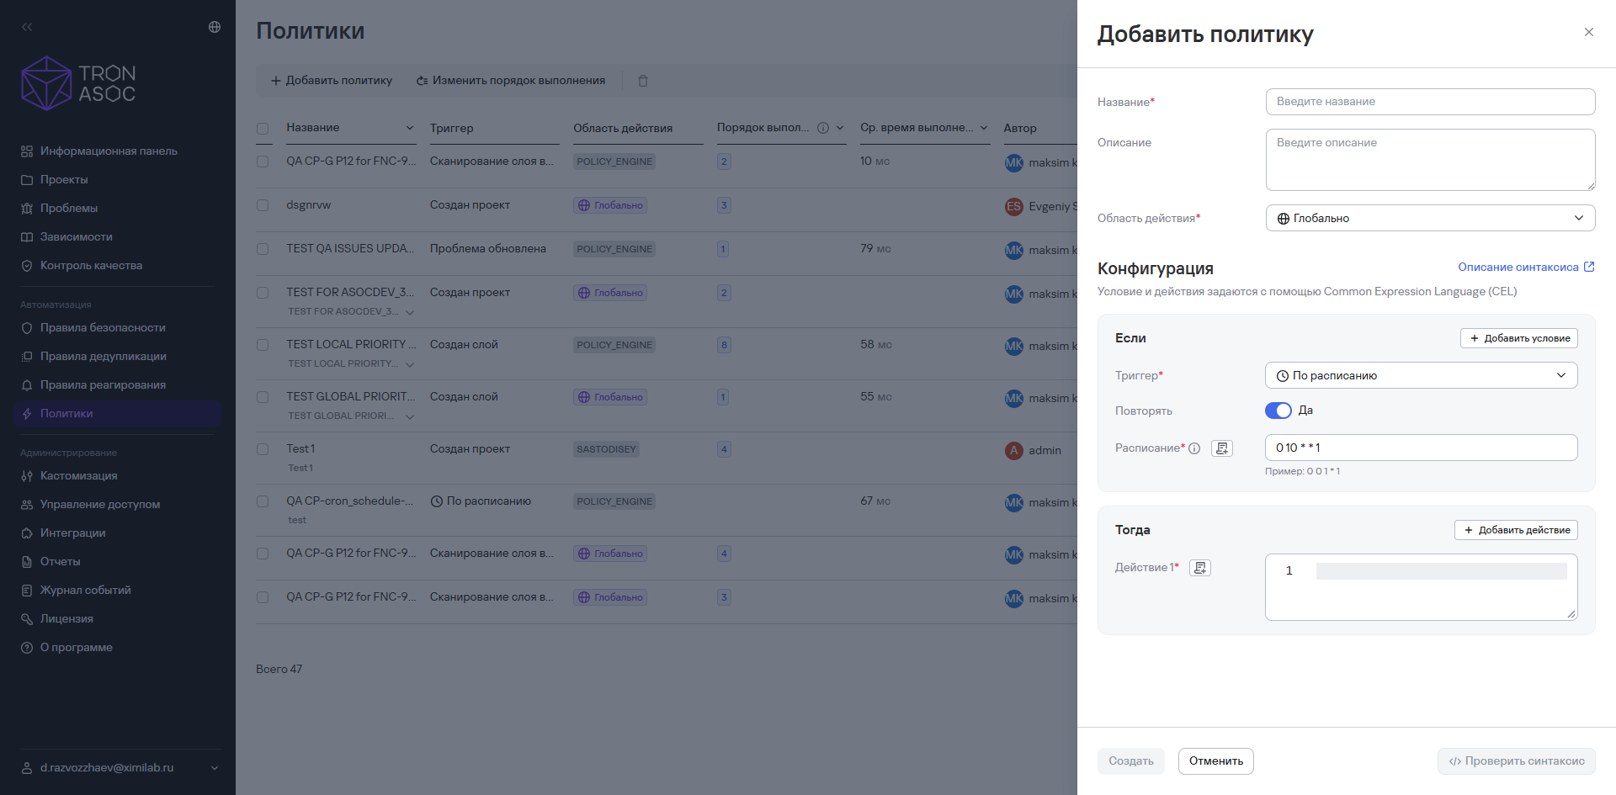Click Создать button
Viewport: 1616px width, 795px height.
coord(1131,761)
